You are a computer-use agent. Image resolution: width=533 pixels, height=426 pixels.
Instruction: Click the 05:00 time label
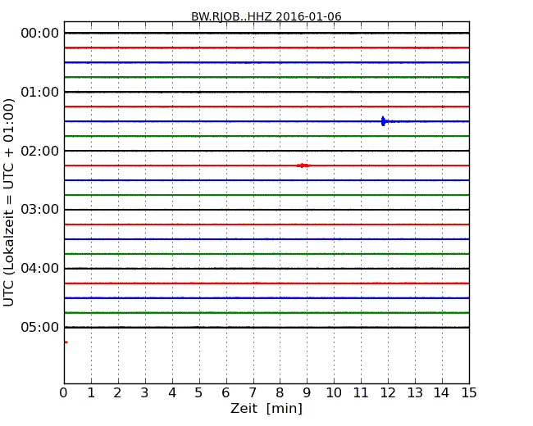coord(40,327)
